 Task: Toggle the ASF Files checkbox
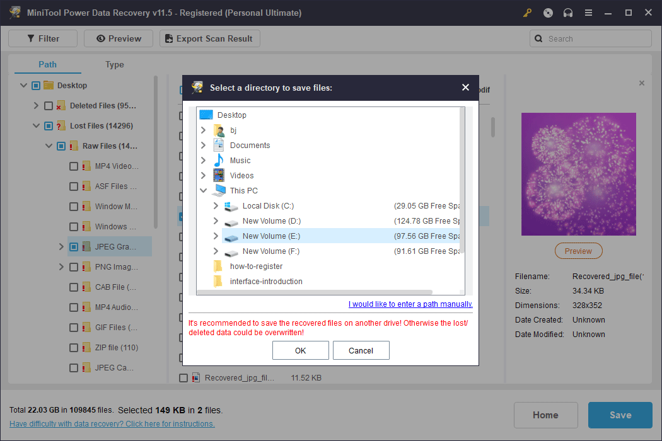[74, 186]
